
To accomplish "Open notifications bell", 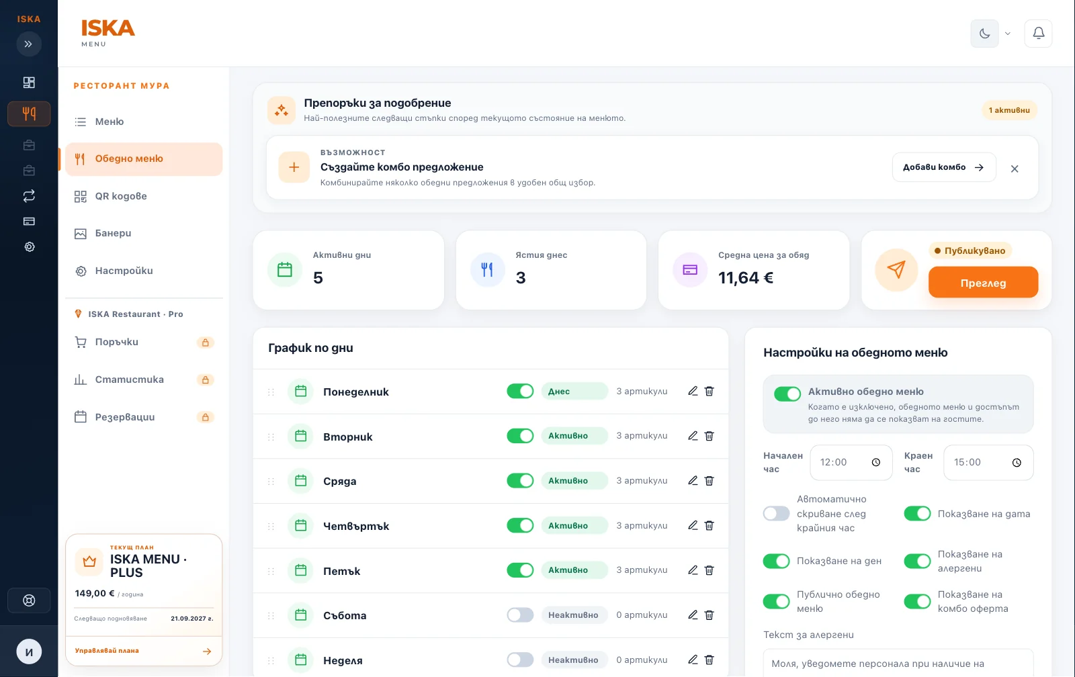I will [x=1038, y=34].
